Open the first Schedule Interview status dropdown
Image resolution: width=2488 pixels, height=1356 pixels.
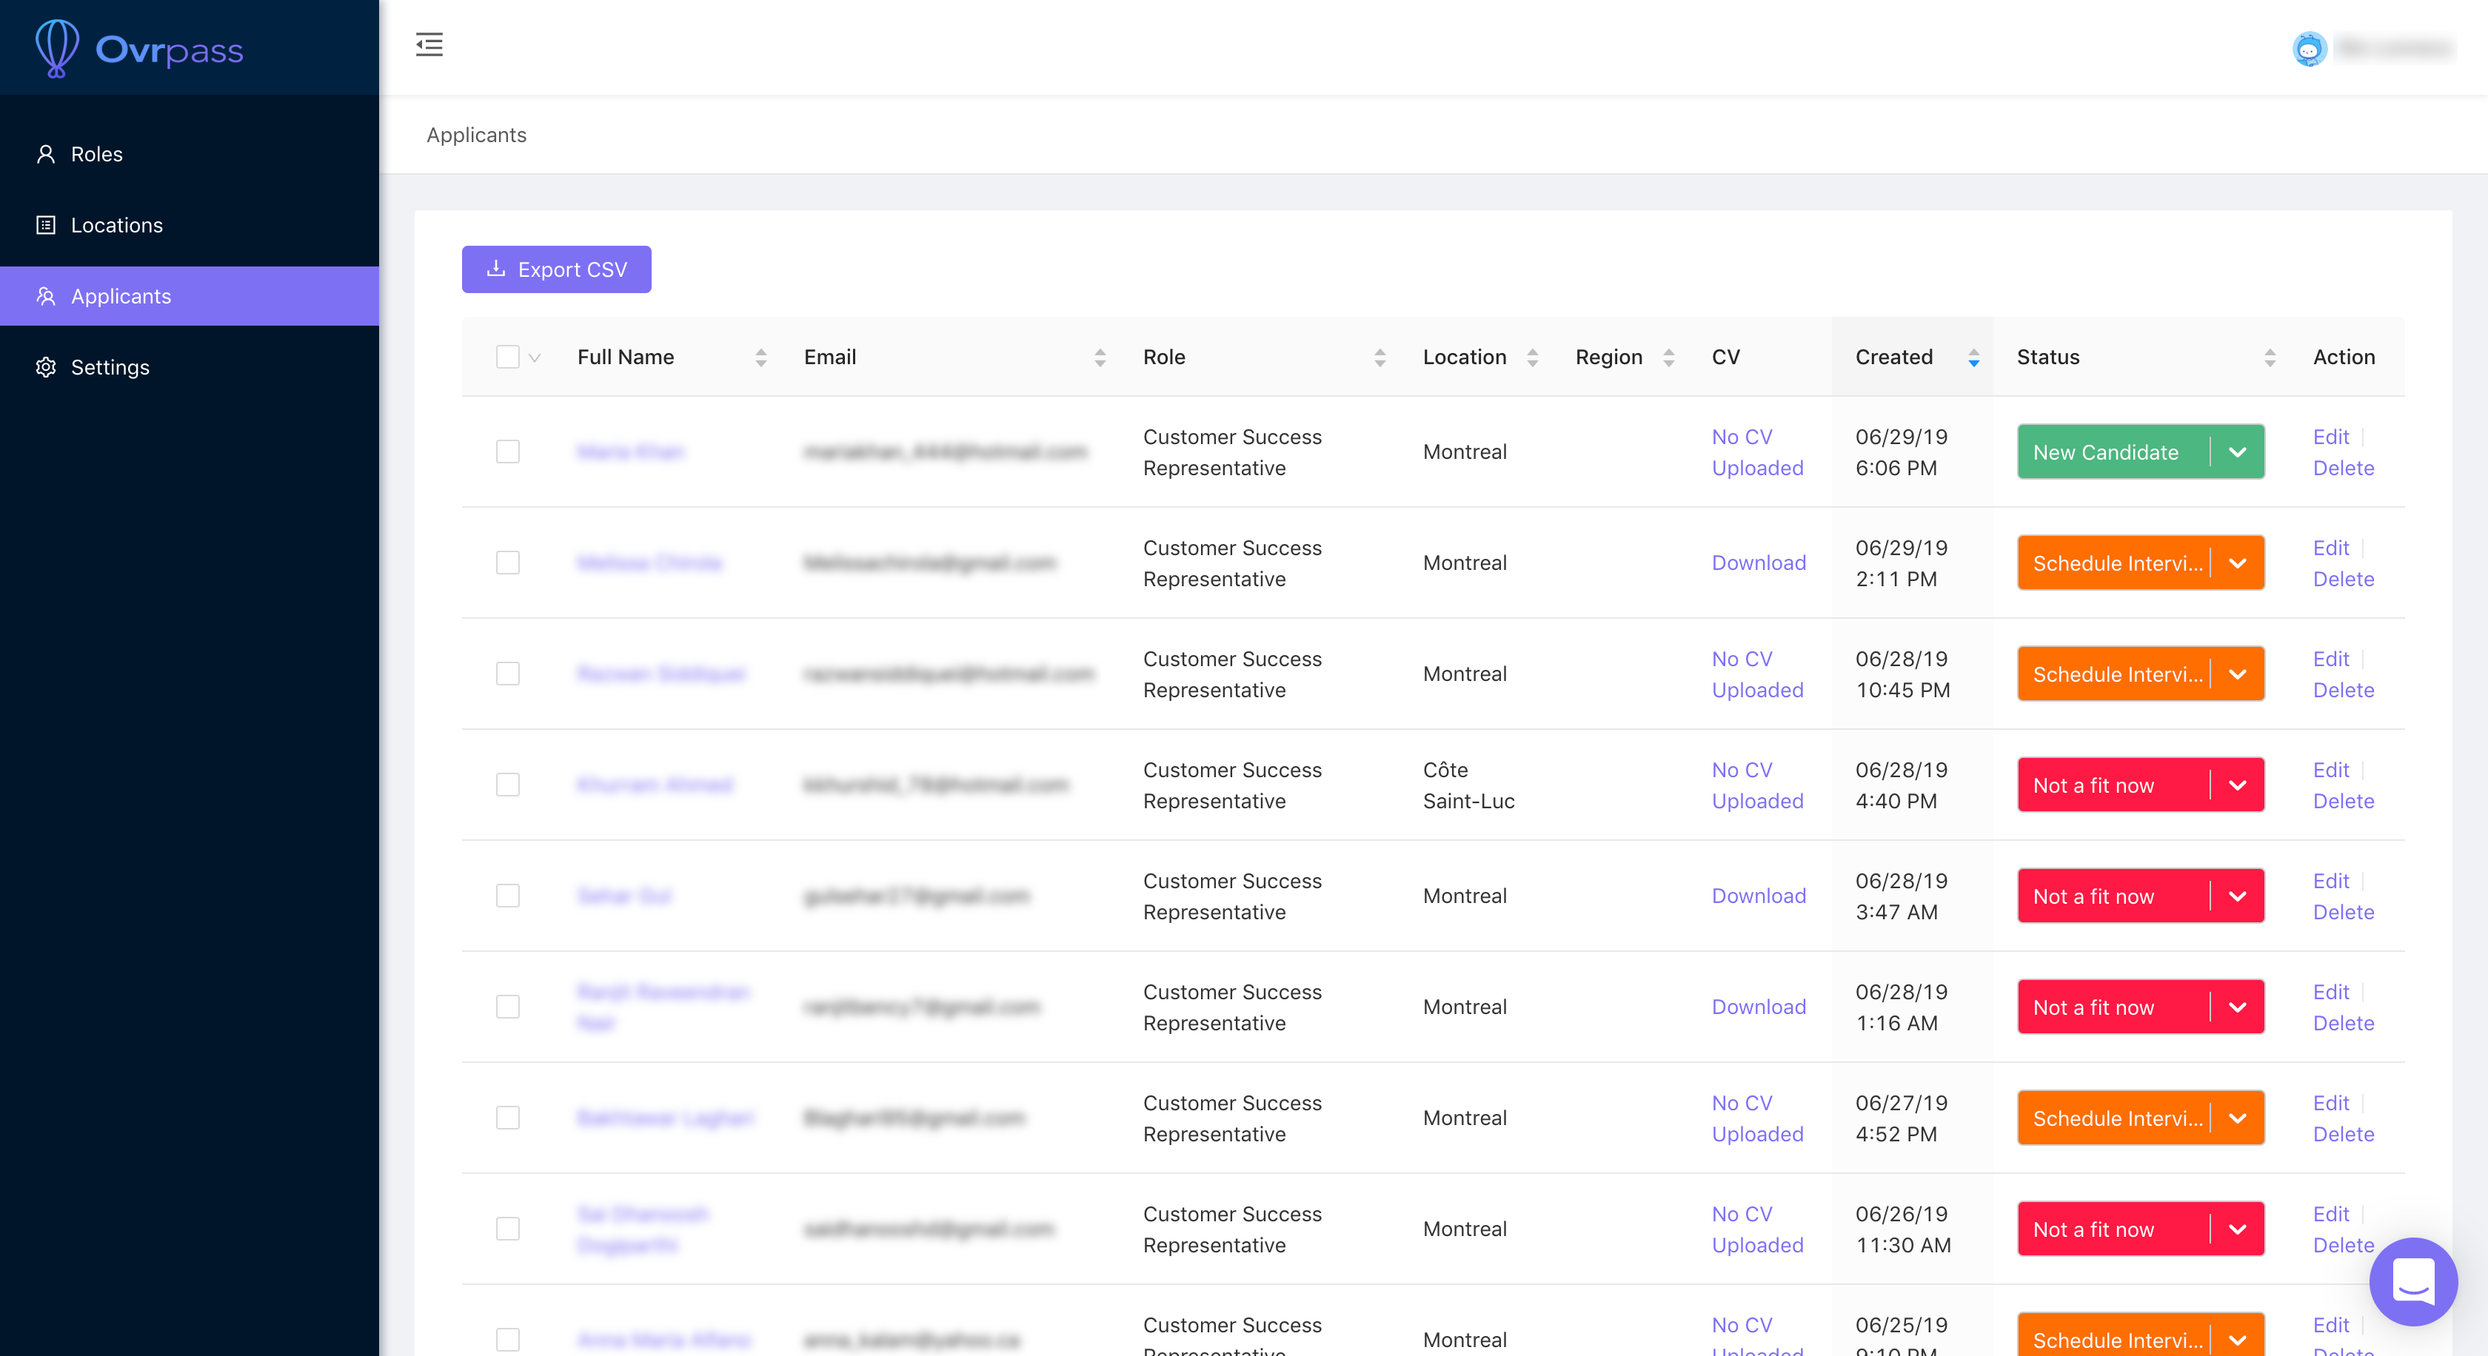(x=2237, y=563)
